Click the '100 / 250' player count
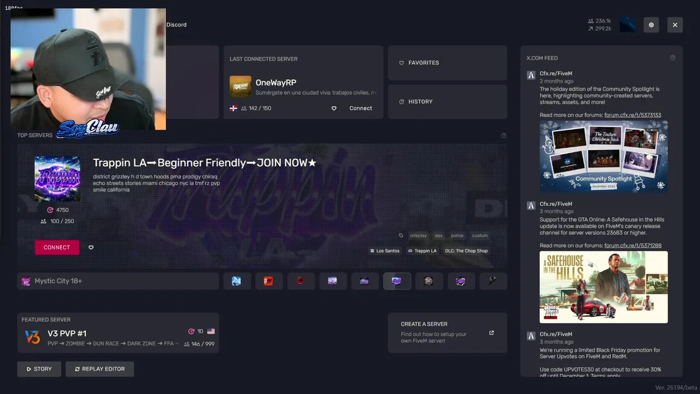This screenshot has height=394, width=700. 62,221
